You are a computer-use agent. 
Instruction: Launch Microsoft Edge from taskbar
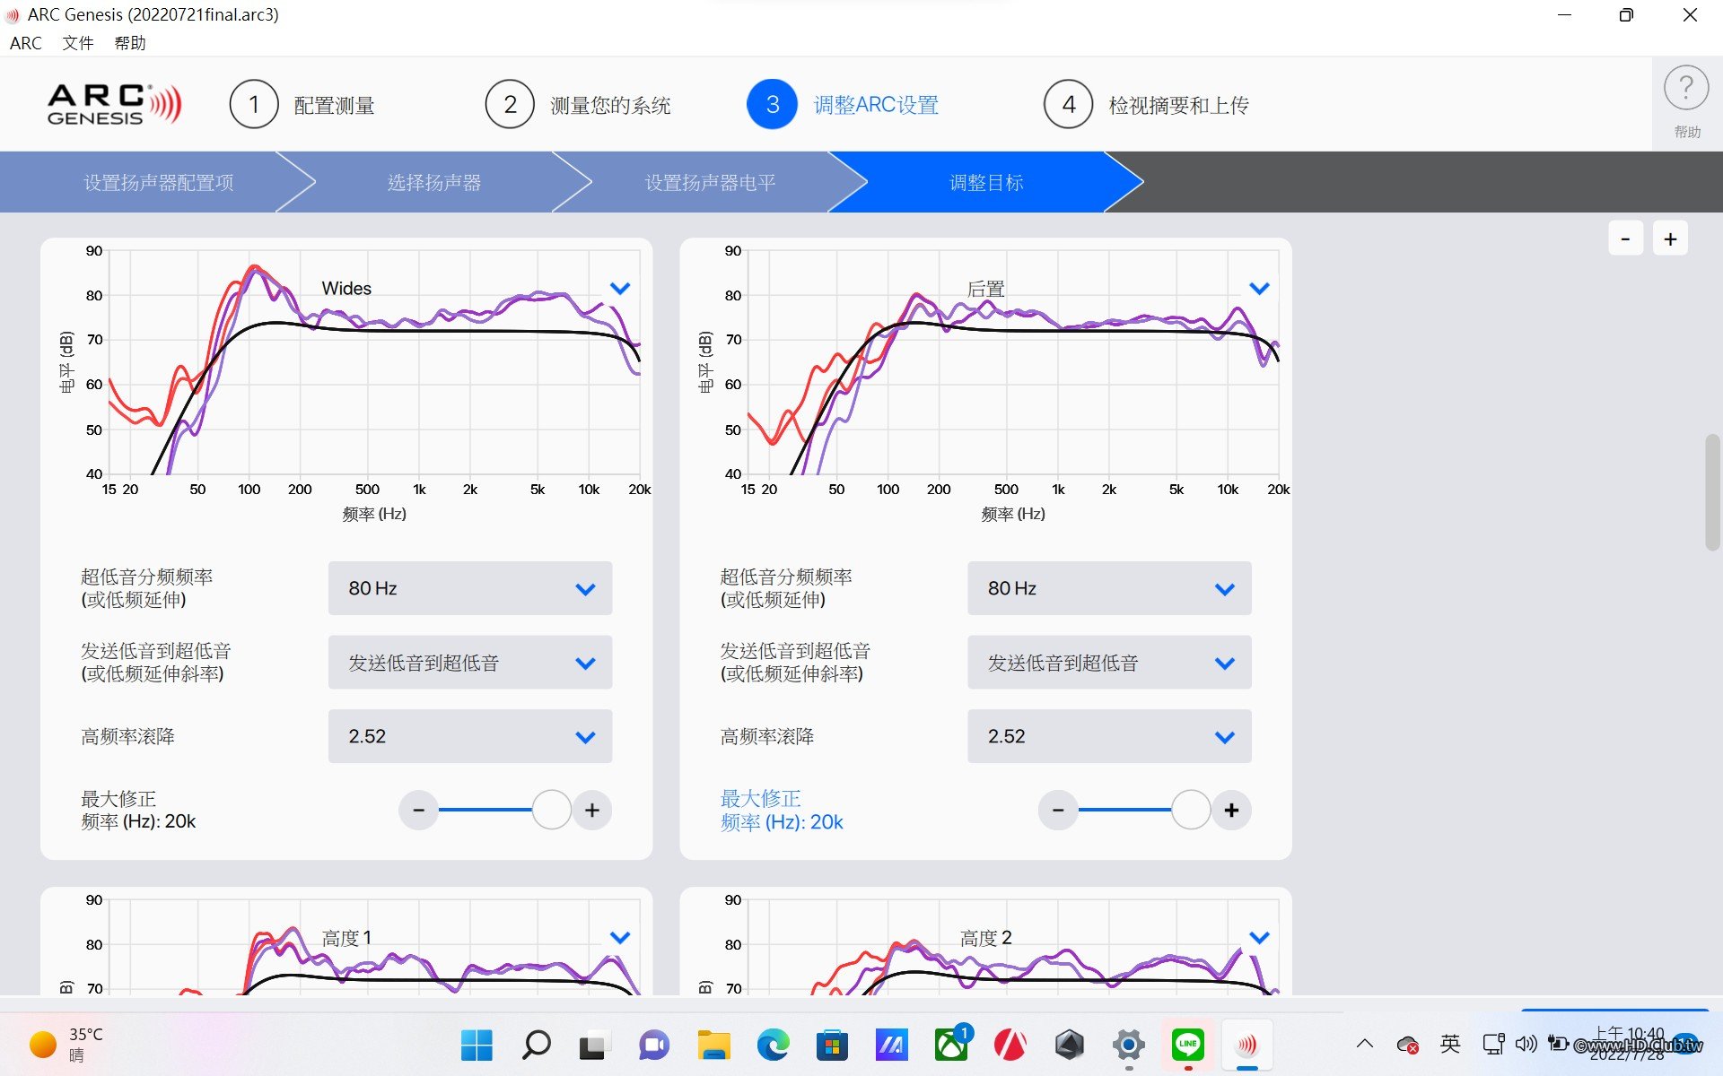click(x=773, y=1045)
